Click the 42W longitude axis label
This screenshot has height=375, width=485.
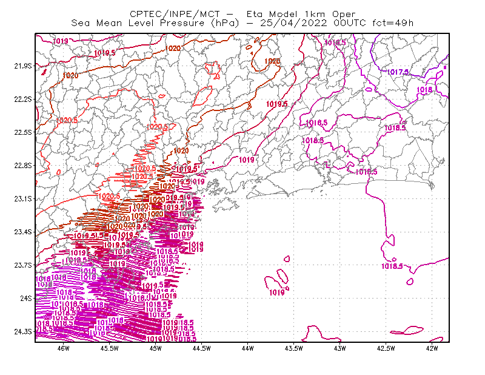coord(432,348)
